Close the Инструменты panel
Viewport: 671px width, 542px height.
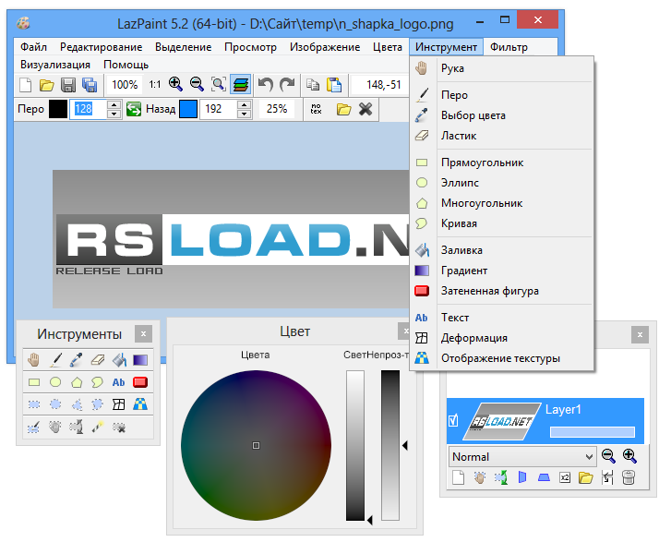(143, 334)
